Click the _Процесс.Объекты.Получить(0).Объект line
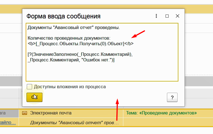Viewport: 213px width, 134px height. tap(81, 44)
